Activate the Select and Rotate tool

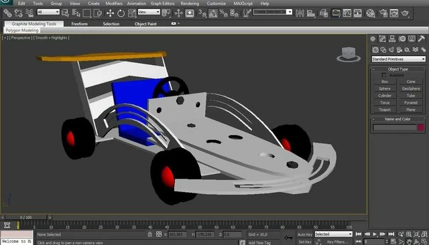(x=121, y=13)
